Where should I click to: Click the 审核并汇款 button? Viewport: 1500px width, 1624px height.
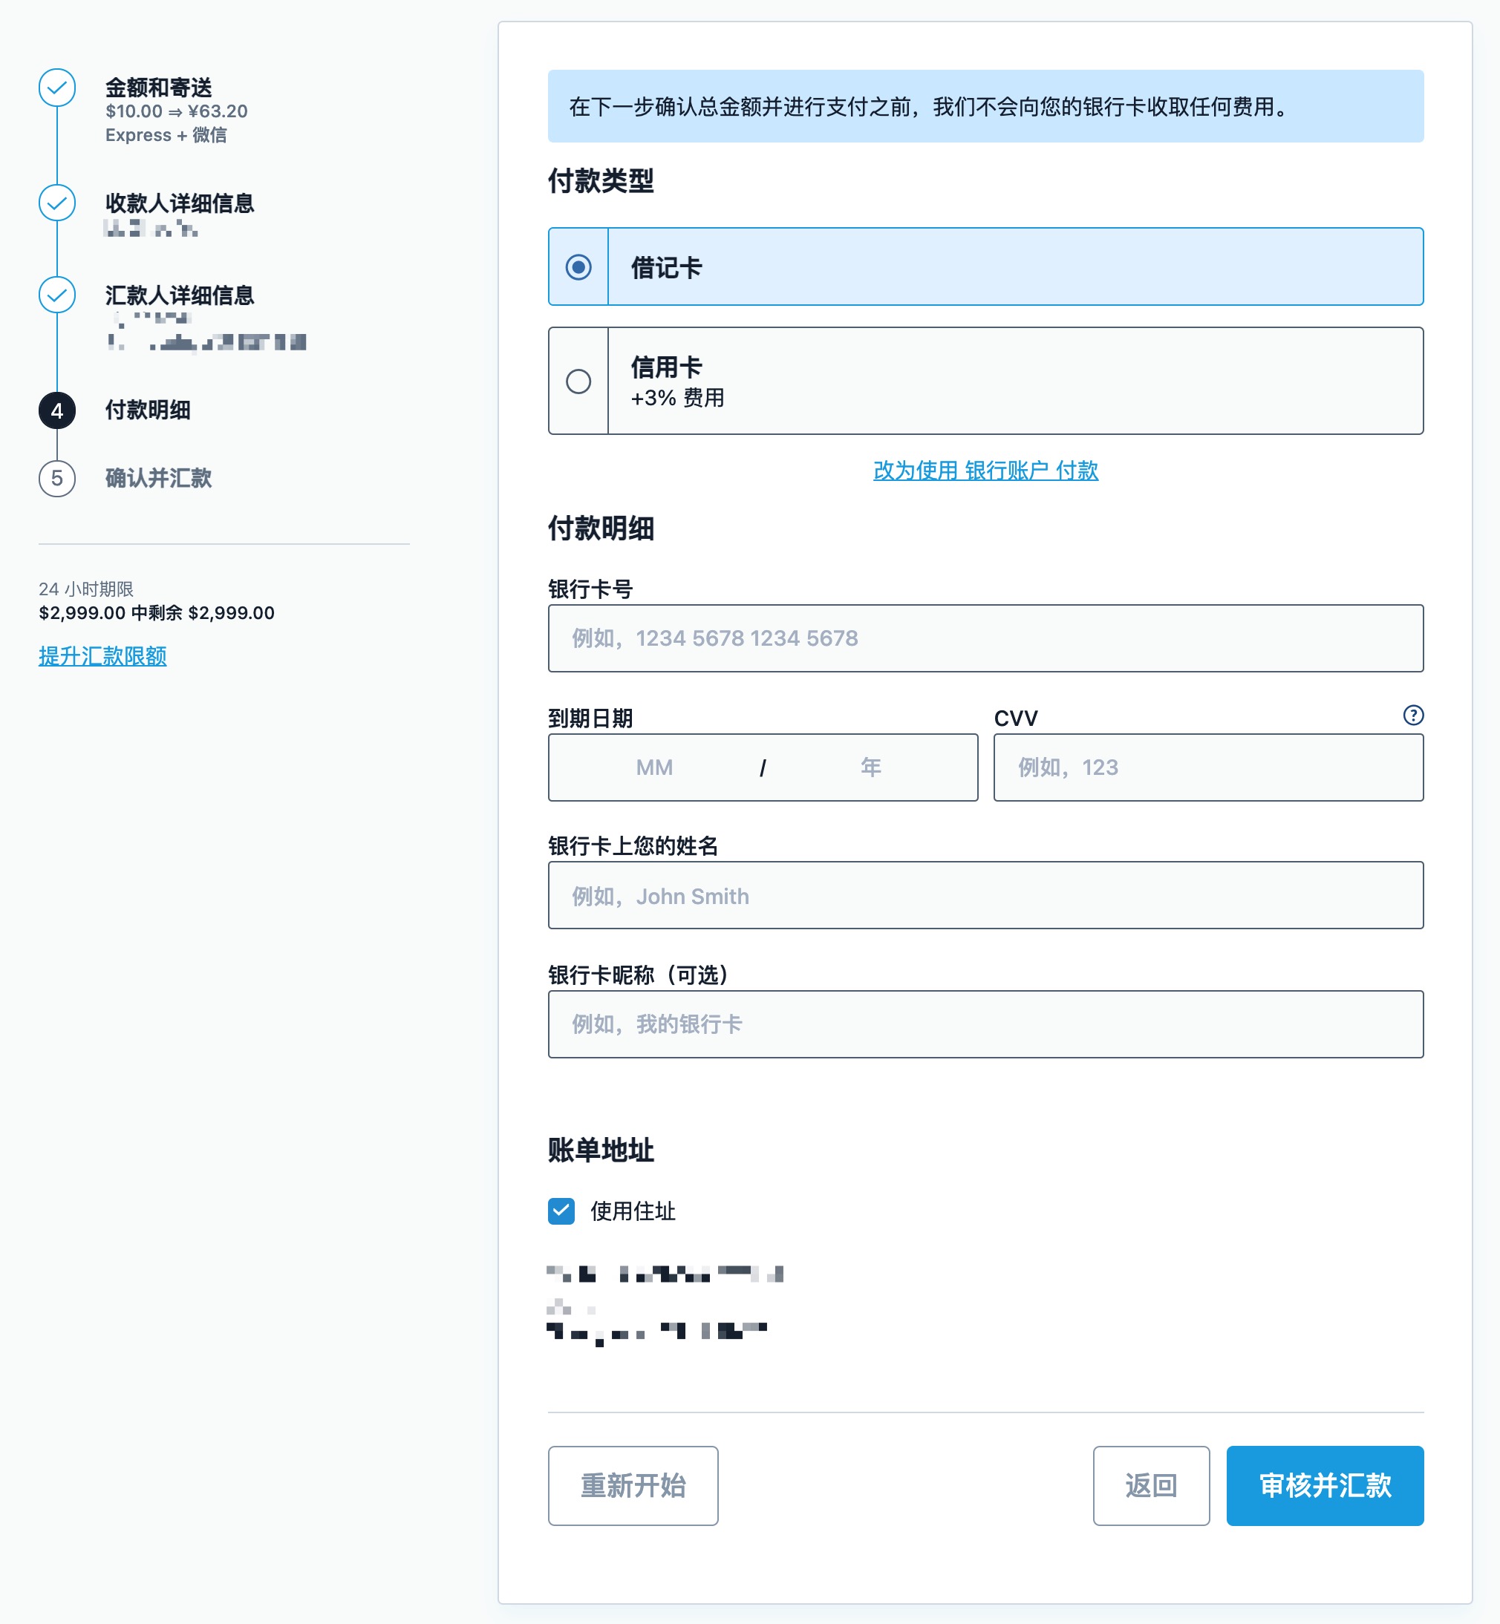point(1324,1485)
